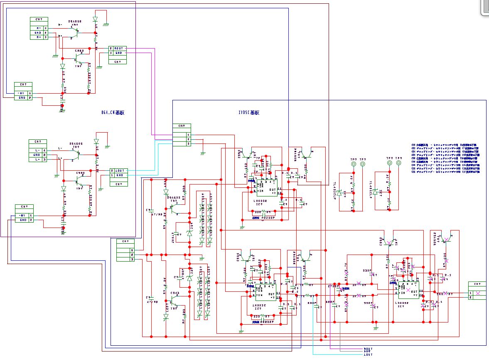This screenshot has height=359, width=489.
Task: Select the left TL431CLP shunt regulator
Action: pyautogui.click(x=339, y=193)
